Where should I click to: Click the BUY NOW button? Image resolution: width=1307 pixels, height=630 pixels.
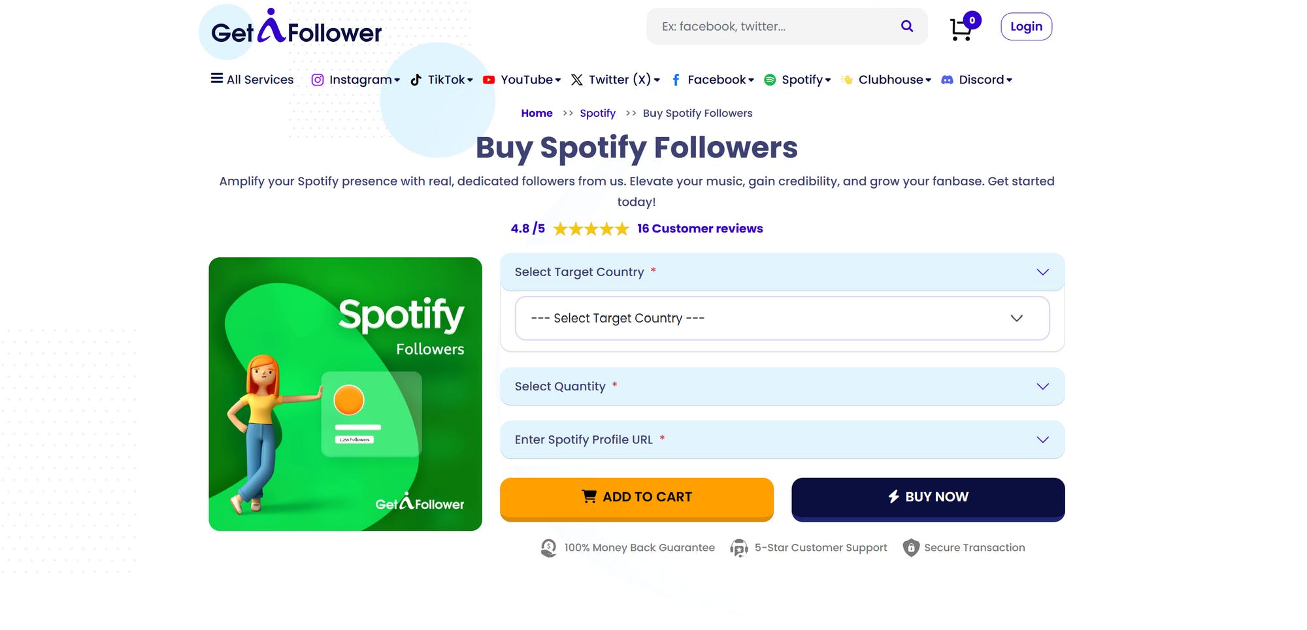927,497
